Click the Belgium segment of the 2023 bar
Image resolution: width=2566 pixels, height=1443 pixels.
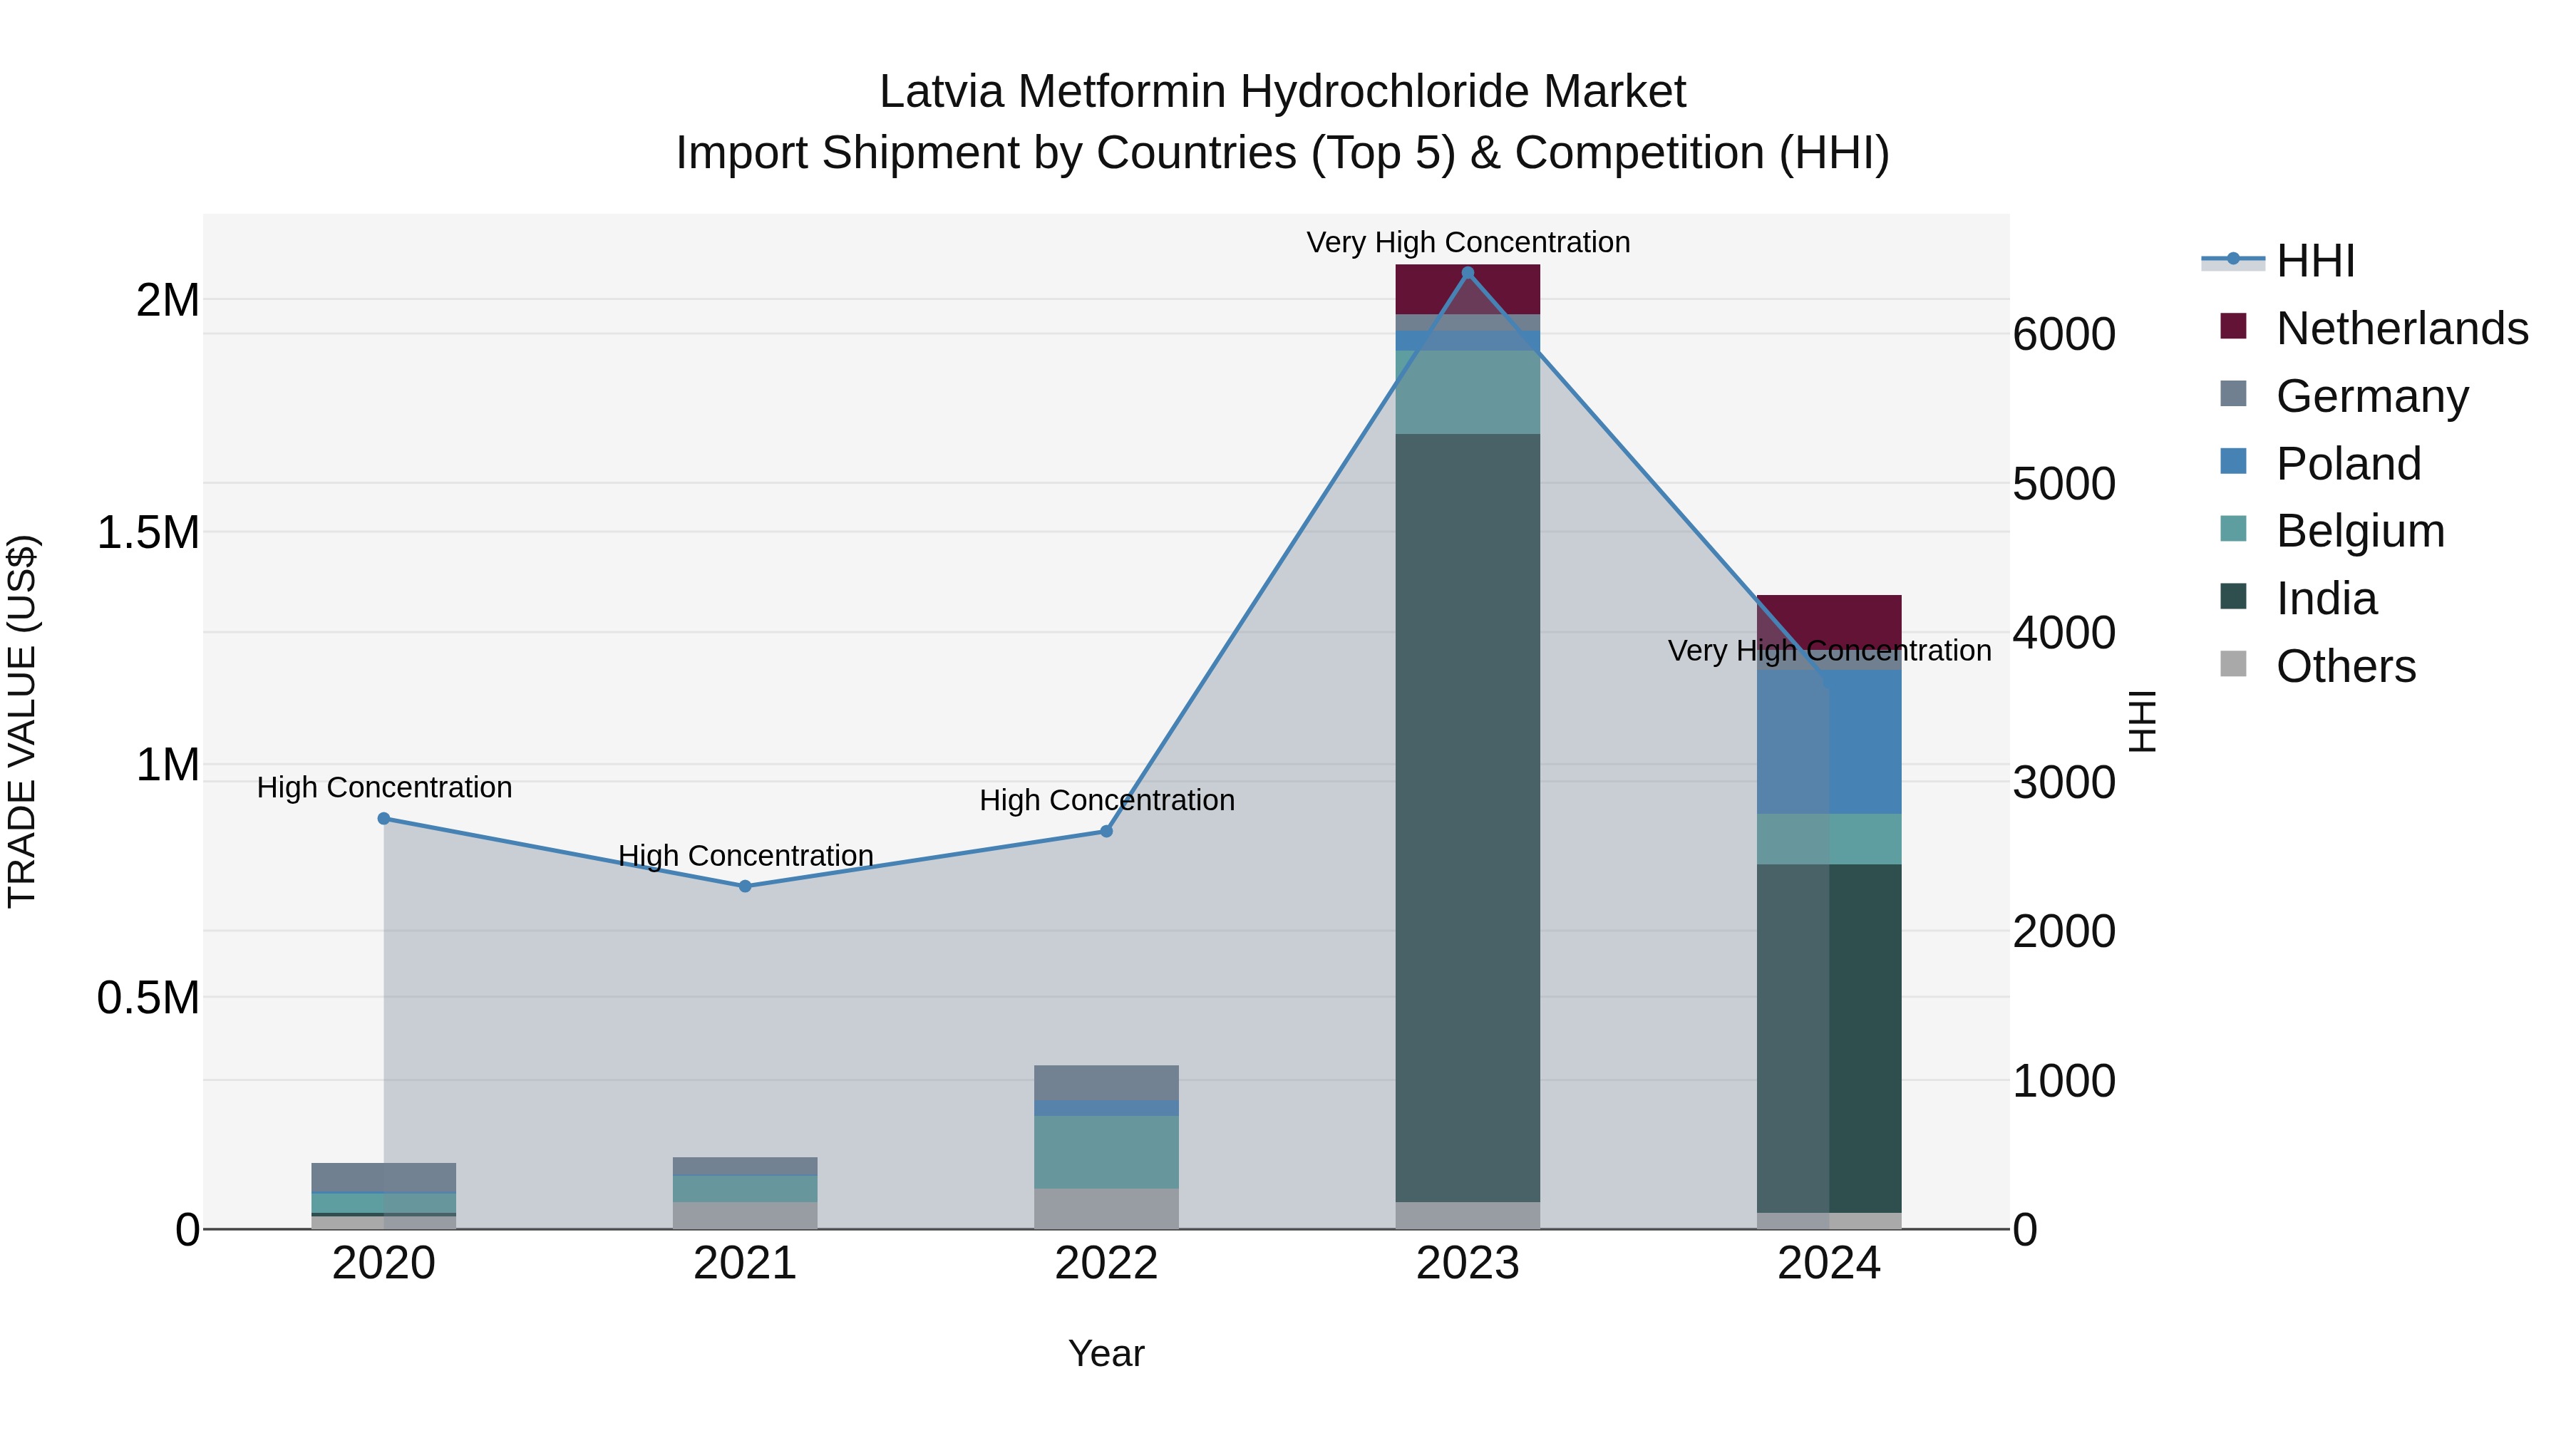point(1468,393)
